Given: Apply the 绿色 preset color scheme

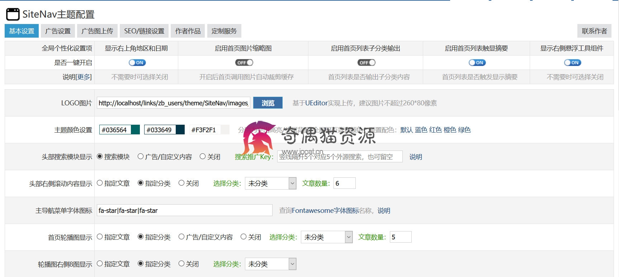Looking at the screenshot, I should pos(464,130).
